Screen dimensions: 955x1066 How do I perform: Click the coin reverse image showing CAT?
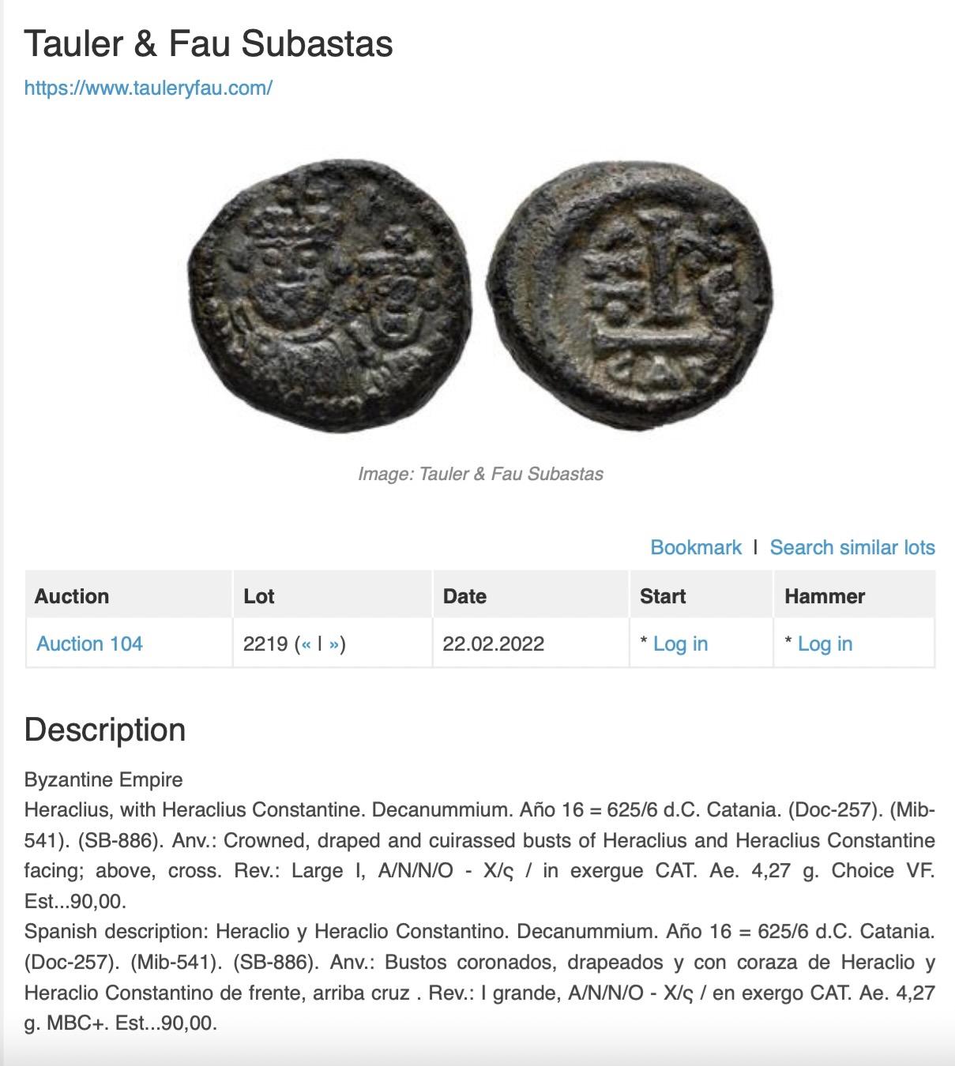[x=630, y=296]
